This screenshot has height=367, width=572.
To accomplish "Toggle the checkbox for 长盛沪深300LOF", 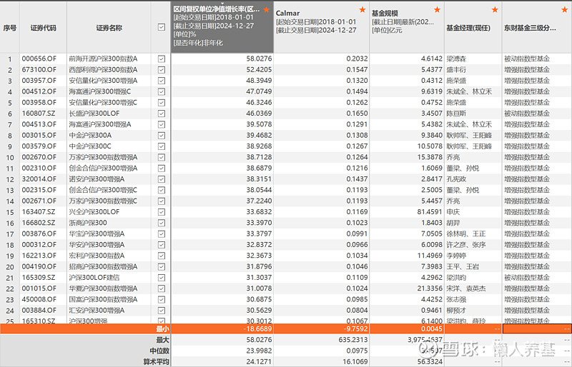I will 162,114.
